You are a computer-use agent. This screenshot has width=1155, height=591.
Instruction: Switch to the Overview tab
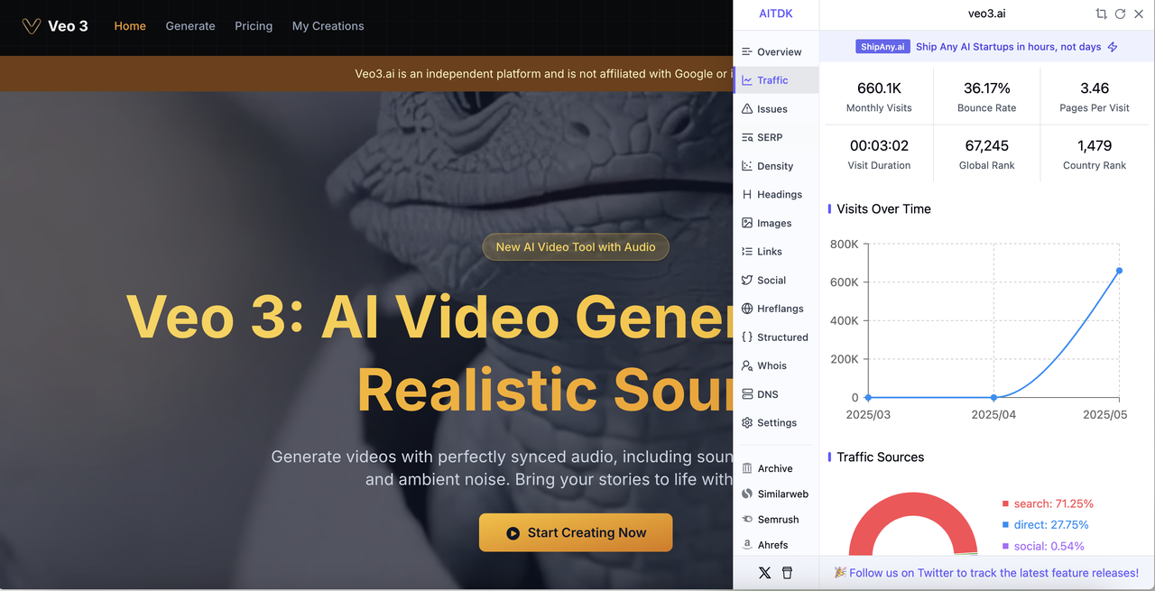click(x=772, y=51)
